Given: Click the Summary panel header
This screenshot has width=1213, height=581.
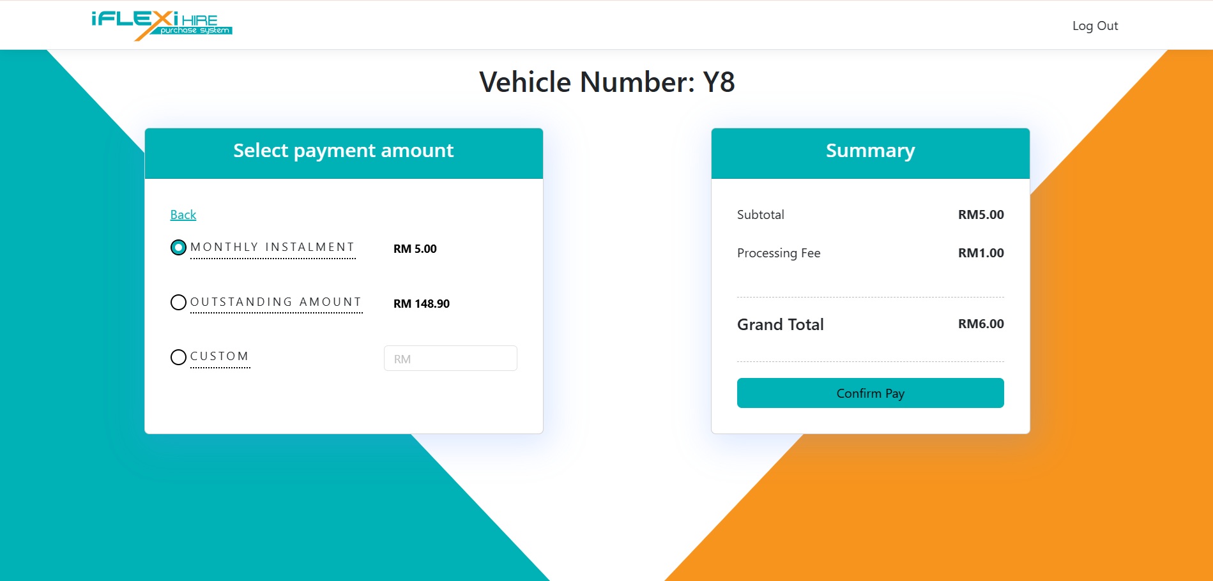Looking at the screenshot, I should [870, 151].
